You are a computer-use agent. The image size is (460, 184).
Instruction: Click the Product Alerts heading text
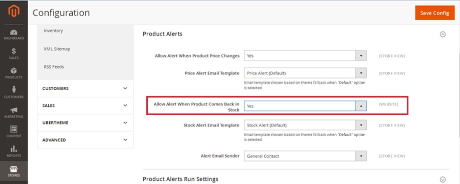click(x=162, y=34)
